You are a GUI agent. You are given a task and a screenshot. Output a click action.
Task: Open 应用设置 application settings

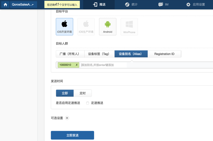point(196,5)
